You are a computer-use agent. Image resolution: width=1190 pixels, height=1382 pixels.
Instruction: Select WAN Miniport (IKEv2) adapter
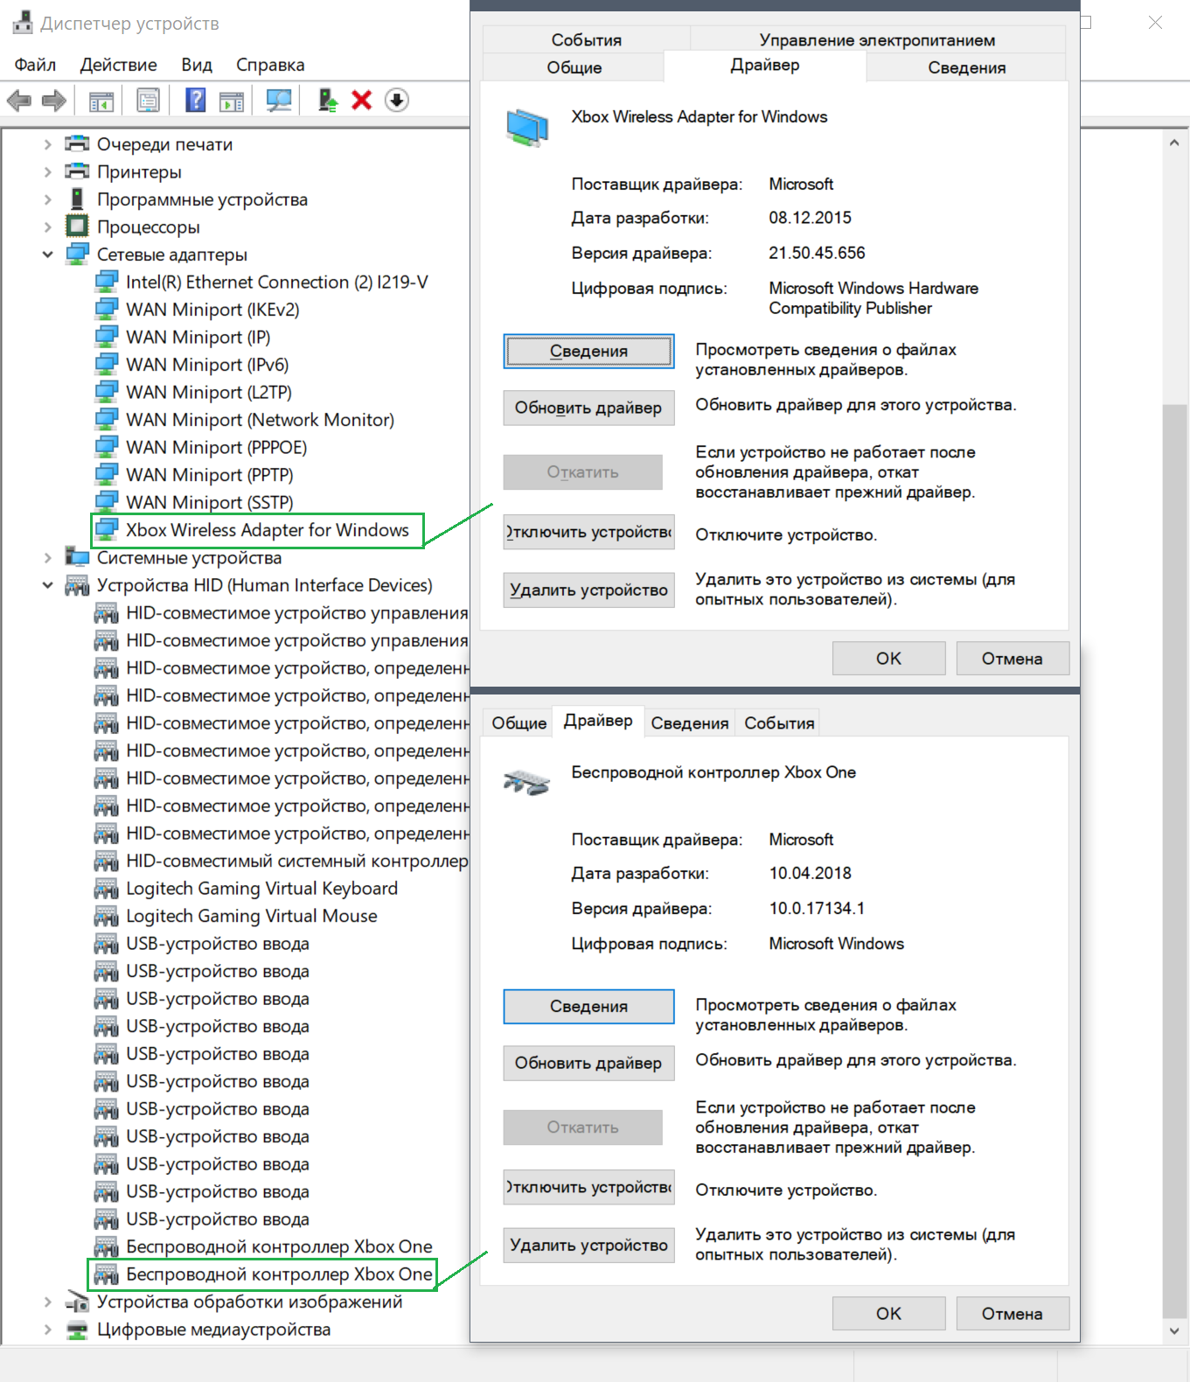click(x=212, y=310)
